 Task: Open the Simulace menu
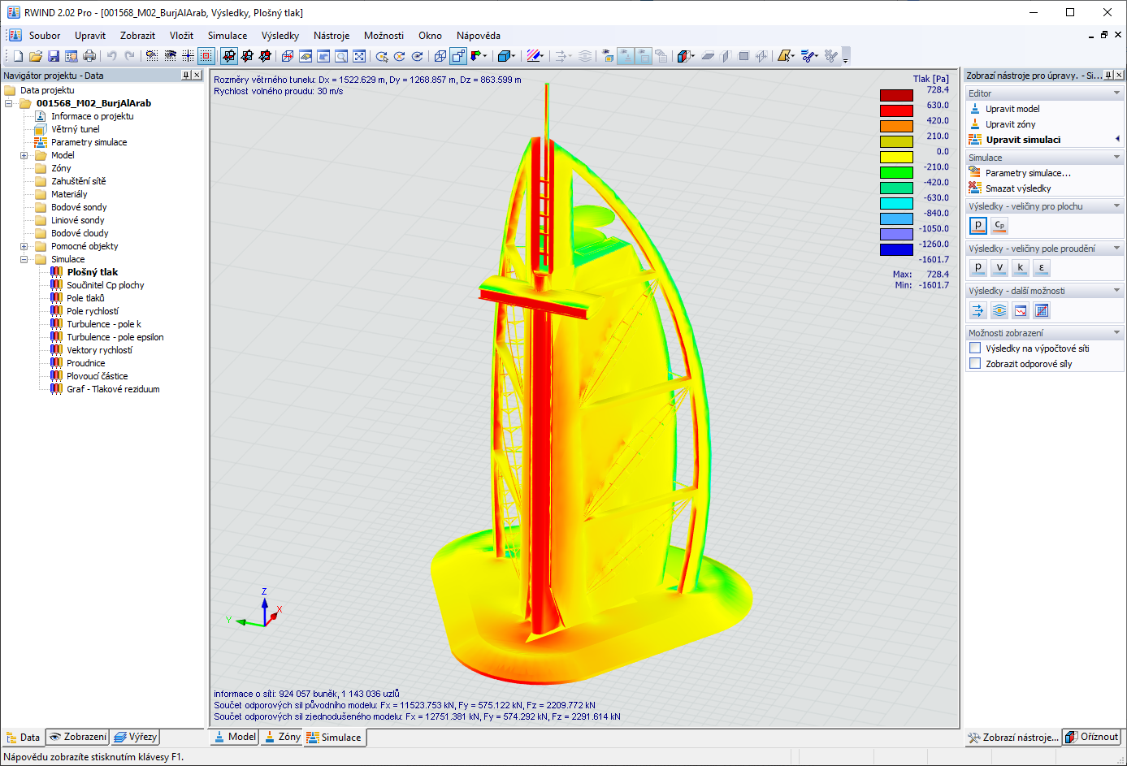[x=228, y=36]
